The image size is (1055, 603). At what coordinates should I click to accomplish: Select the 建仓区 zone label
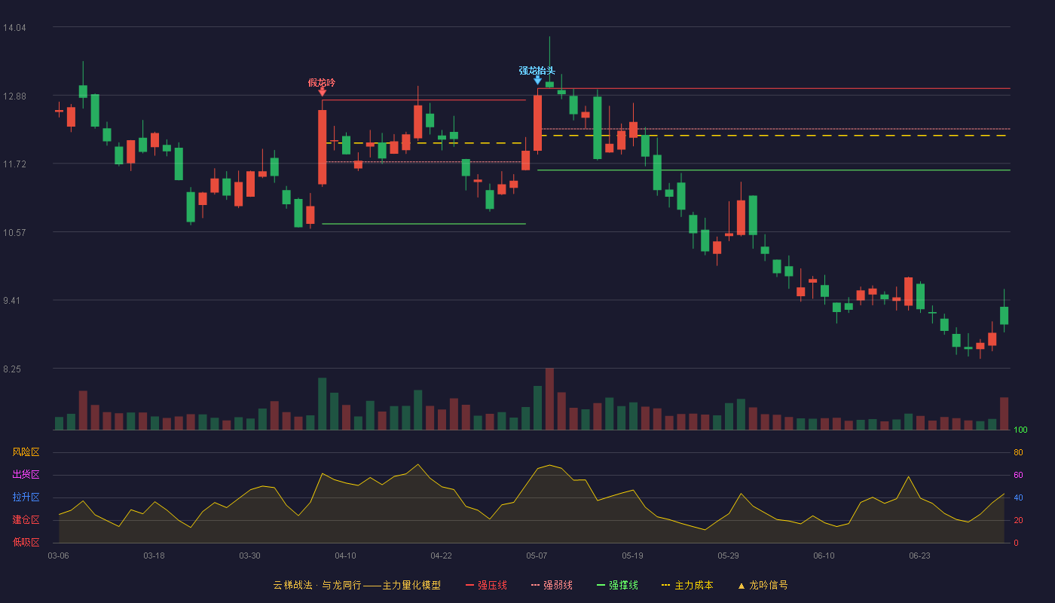click(26, 520)
